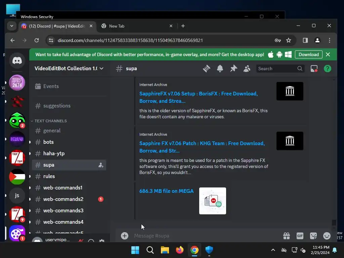Go to the general channel
Image resolution: width=344 pixels, height=258 pixels.
coord(69,131)
